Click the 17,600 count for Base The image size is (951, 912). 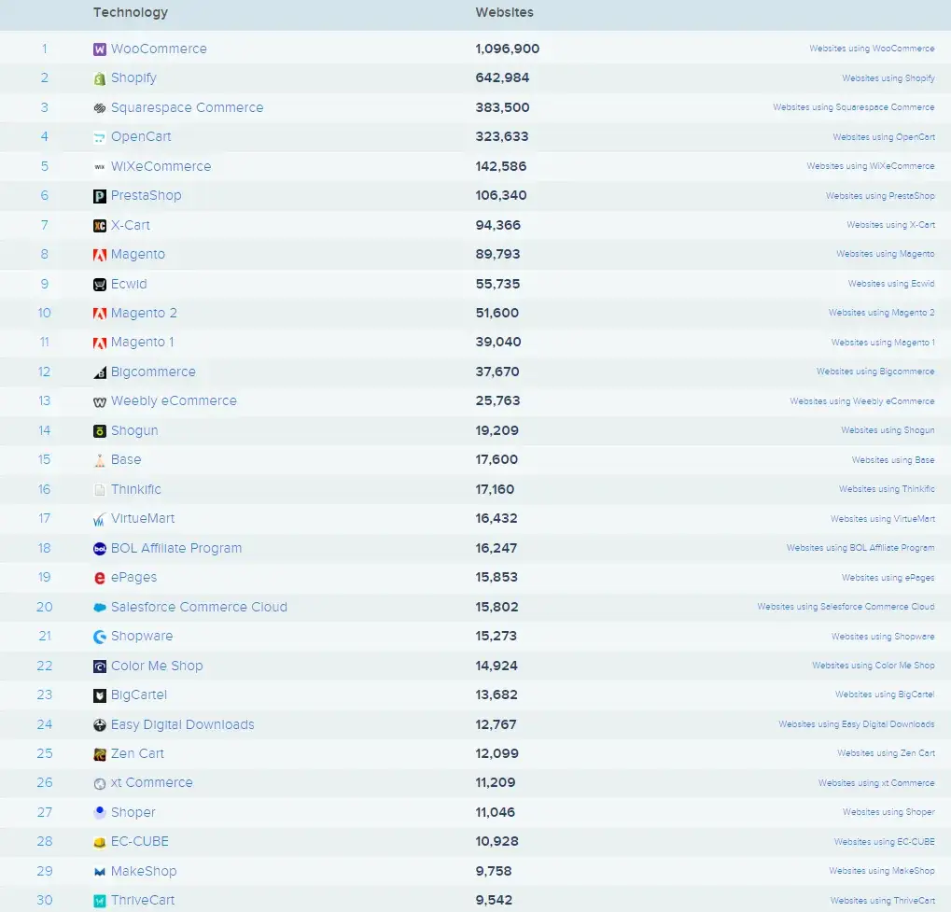496,460
